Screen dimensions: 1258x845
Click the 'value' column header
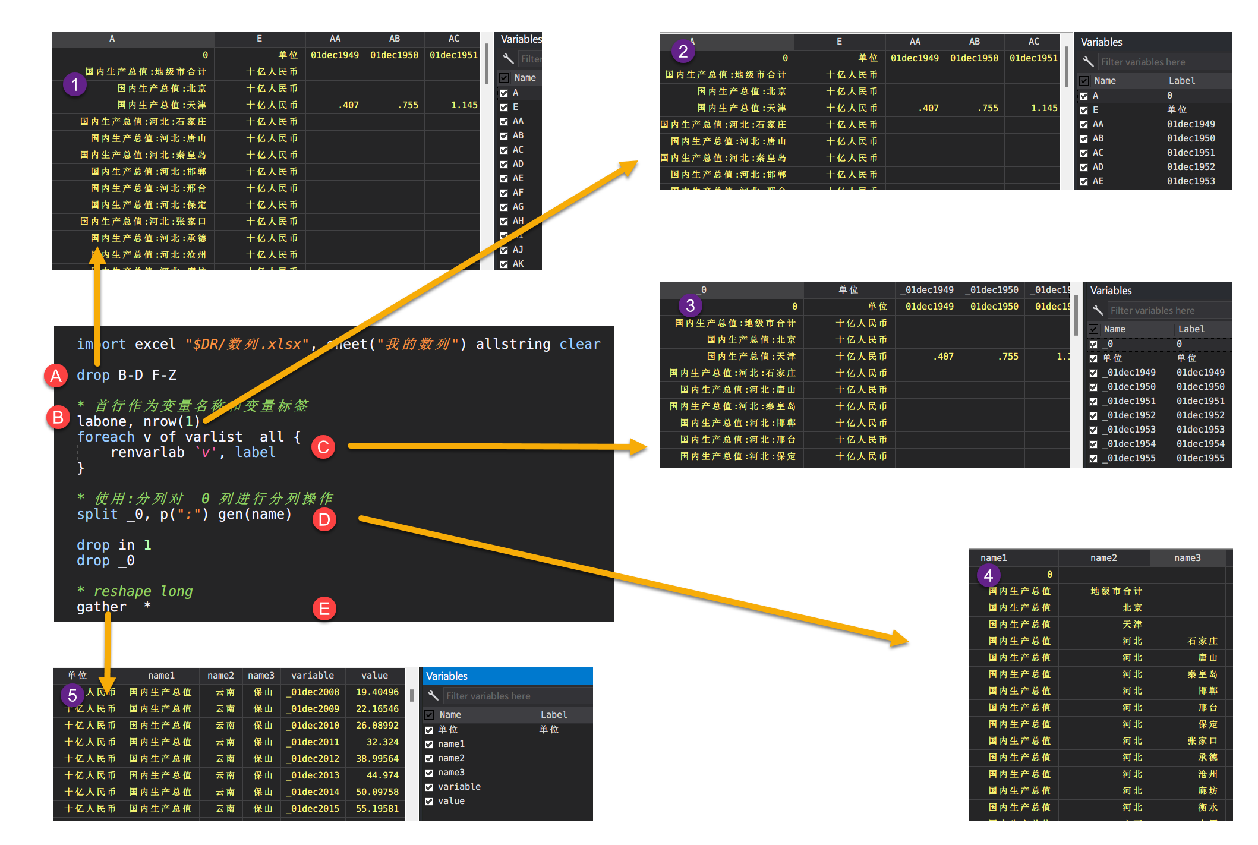click(374, 676)
